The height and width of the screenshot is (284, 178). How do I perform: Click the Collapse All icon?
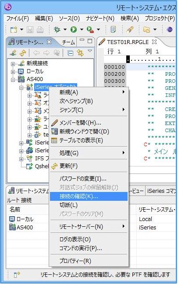pyautogui.click(x=70, y=53)
